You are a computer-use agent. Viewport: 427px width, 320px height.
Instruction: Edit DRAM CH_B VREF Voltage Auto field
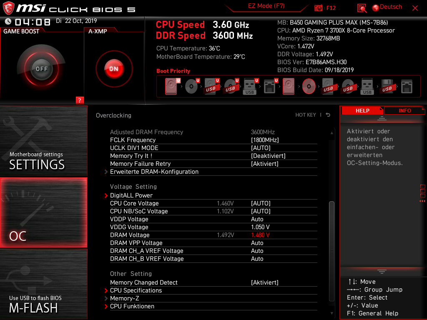257,258
